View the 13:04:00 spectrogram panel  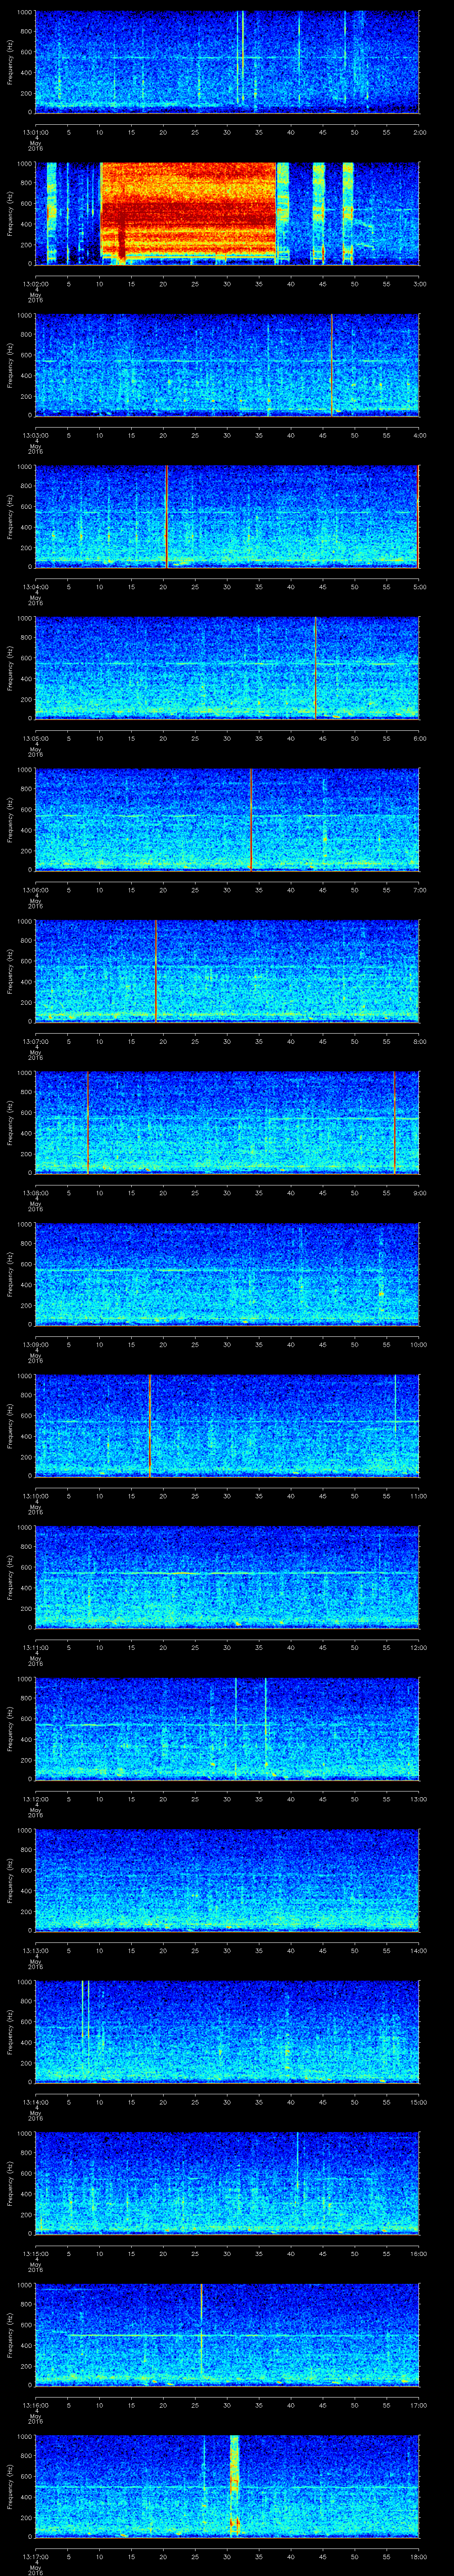pos(227,517)
